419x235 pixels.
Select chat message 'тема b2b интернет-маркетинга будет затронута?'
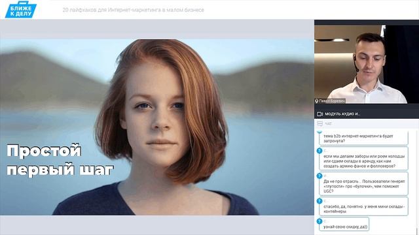click(x=363, y=138)
